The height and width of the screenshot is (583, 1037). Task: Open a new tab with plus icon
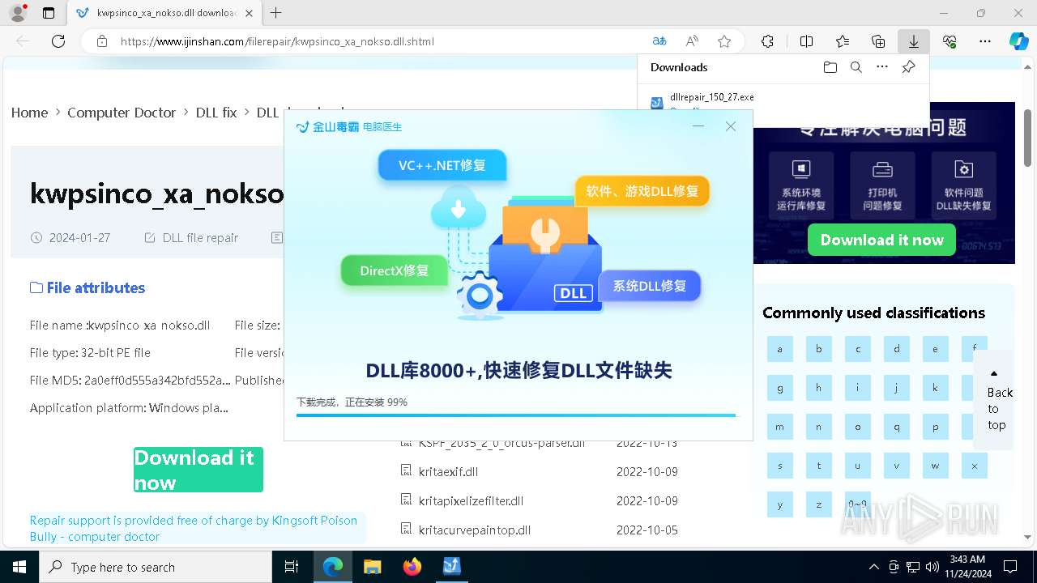(276, 13)
